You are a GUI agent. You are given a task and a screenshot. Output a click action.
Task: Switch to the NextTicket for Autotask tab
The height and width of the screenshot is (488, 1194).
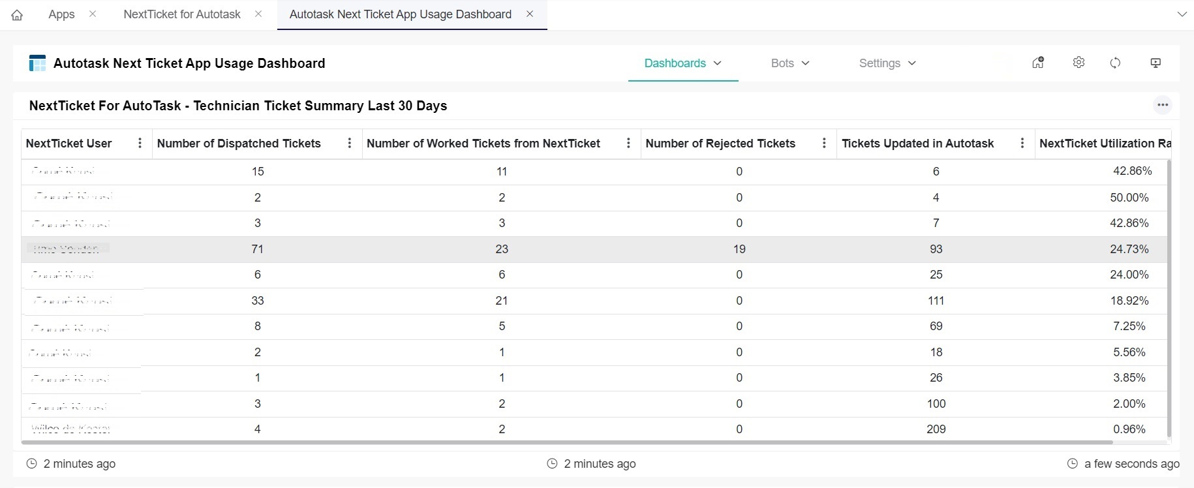coord(182,14)
